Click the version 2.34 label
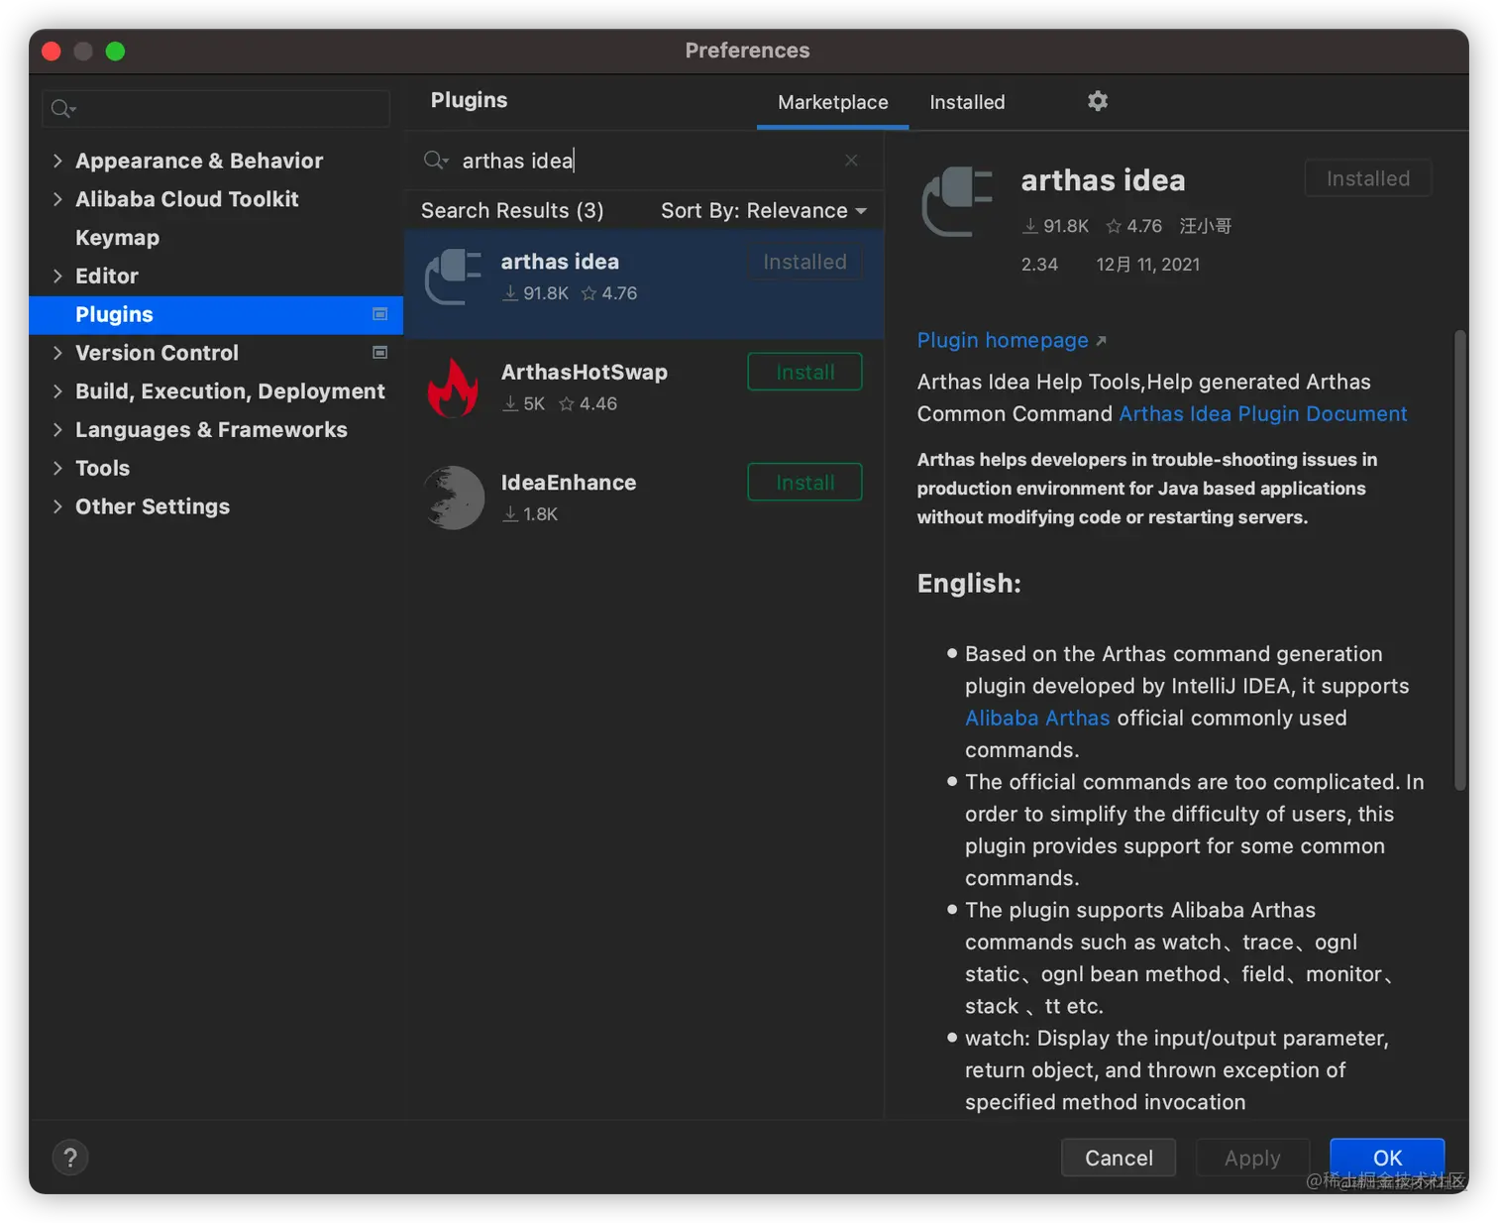The height and width of the screenshot is (1223, 1498). point(1039,265)
